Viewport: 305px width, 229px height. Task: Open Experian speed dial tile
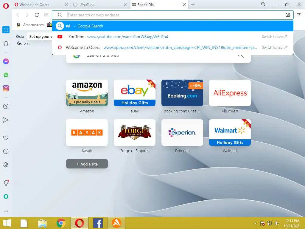(182, 133)
